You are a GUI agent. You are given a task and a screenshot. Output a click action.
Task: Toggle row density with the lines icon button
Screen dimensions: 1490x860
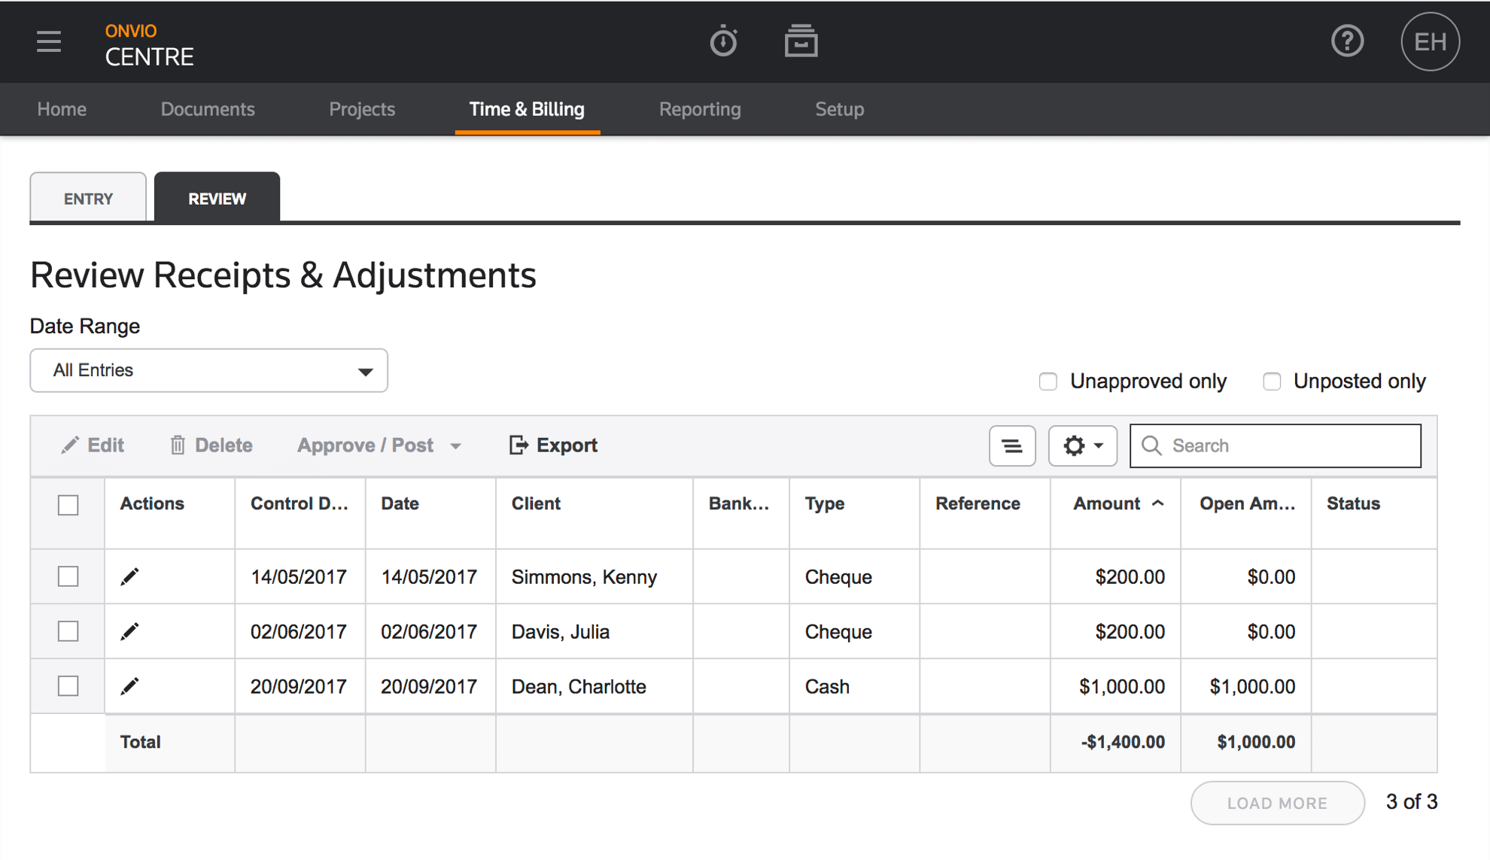1012,445
